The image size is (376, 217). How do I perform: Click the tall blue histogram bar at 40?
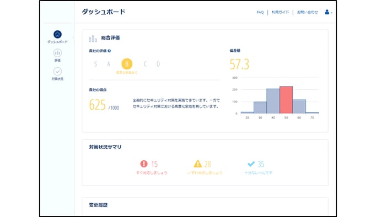pos(273,101)
